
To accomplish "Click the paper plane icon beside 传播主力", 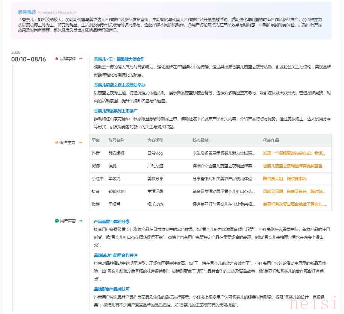I will [x=57, y=143].
